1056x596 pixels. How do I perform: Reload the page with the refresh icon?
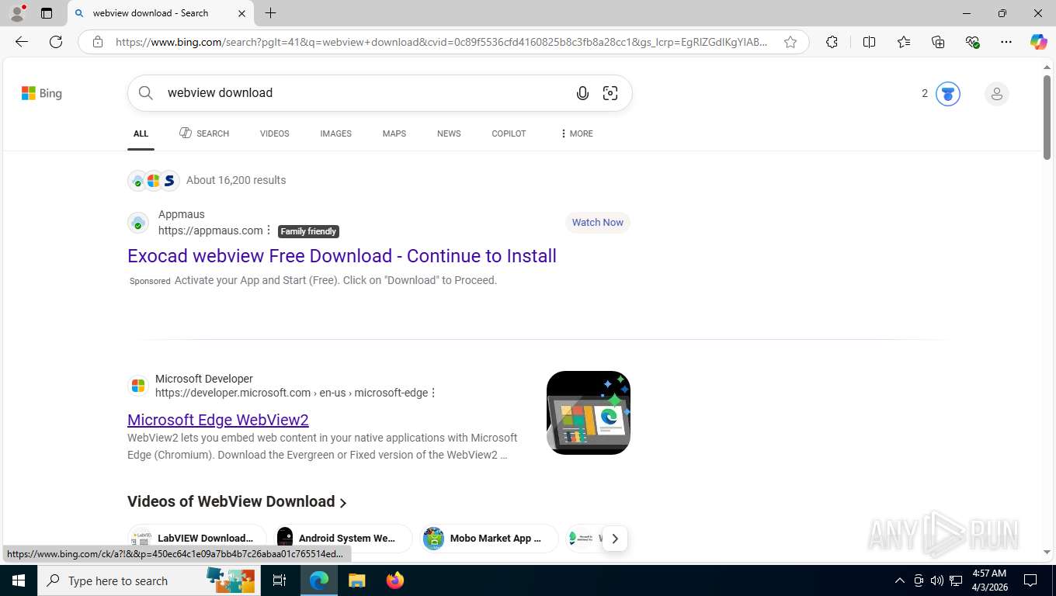pyautogui.click(x=56, y=42)
